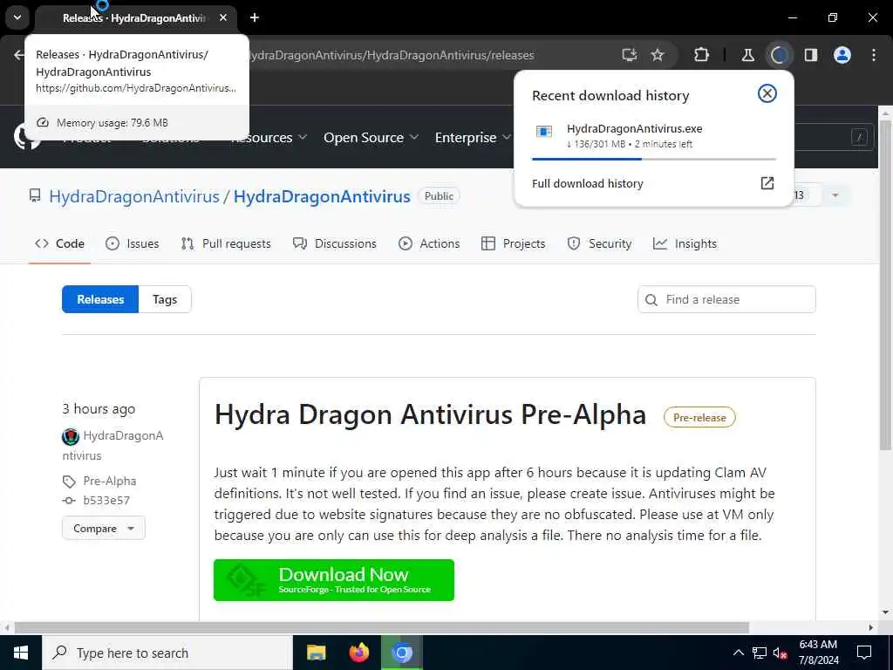
Task: Open the HydraDragonAntivirus owner link
Action: [133, 196]
